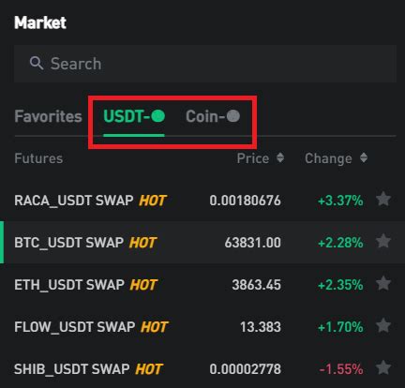Choose ETH_USDT SWAP from the list
The image size is (405, 388).
coord(202,285)
